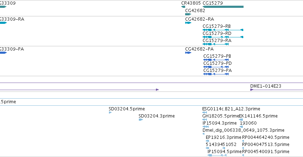Screen dimensions: 303x157
Task: Click the CG15279-PD protein label
Action: [218, 63]
